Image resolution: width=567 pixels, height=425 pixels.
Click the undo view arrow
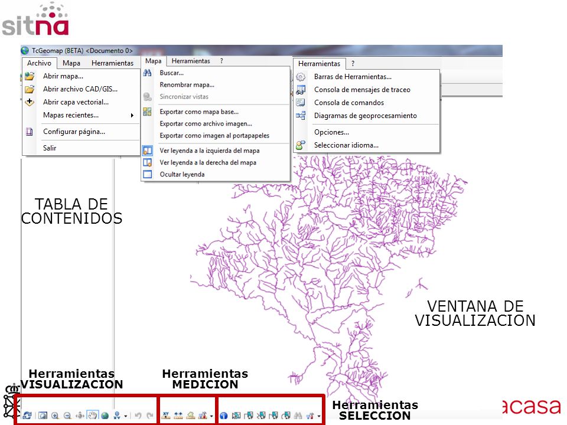(x=138, y=416)
